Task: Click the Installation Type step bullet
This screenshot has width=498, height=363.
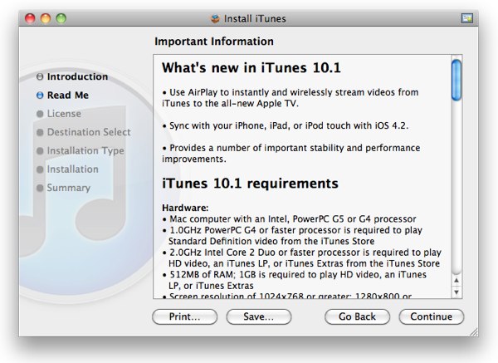Action: coord(40,150)
